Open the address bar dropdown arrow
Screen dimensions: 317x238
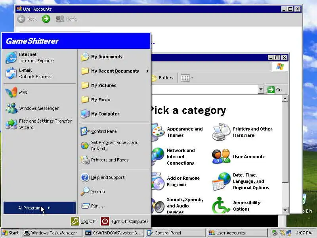(261, 90)
